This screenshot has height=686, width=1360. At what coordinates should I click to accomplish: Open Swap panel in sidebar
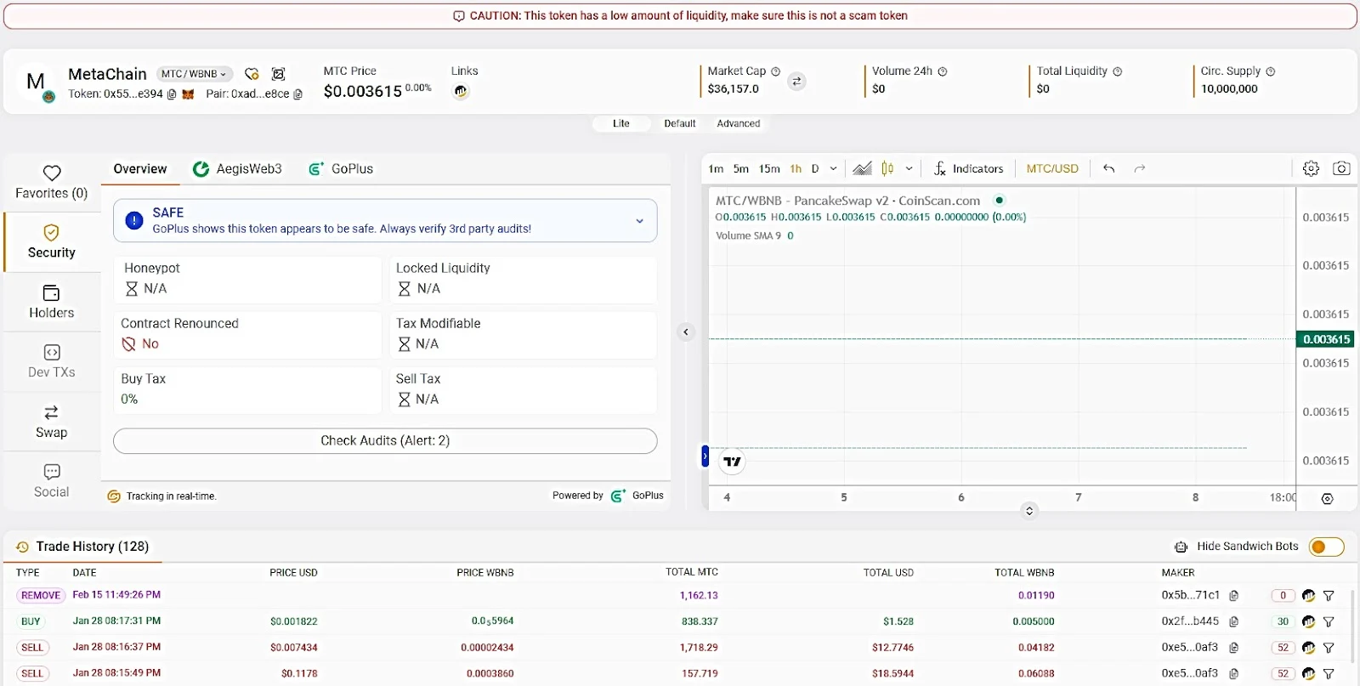click(52, 422)
